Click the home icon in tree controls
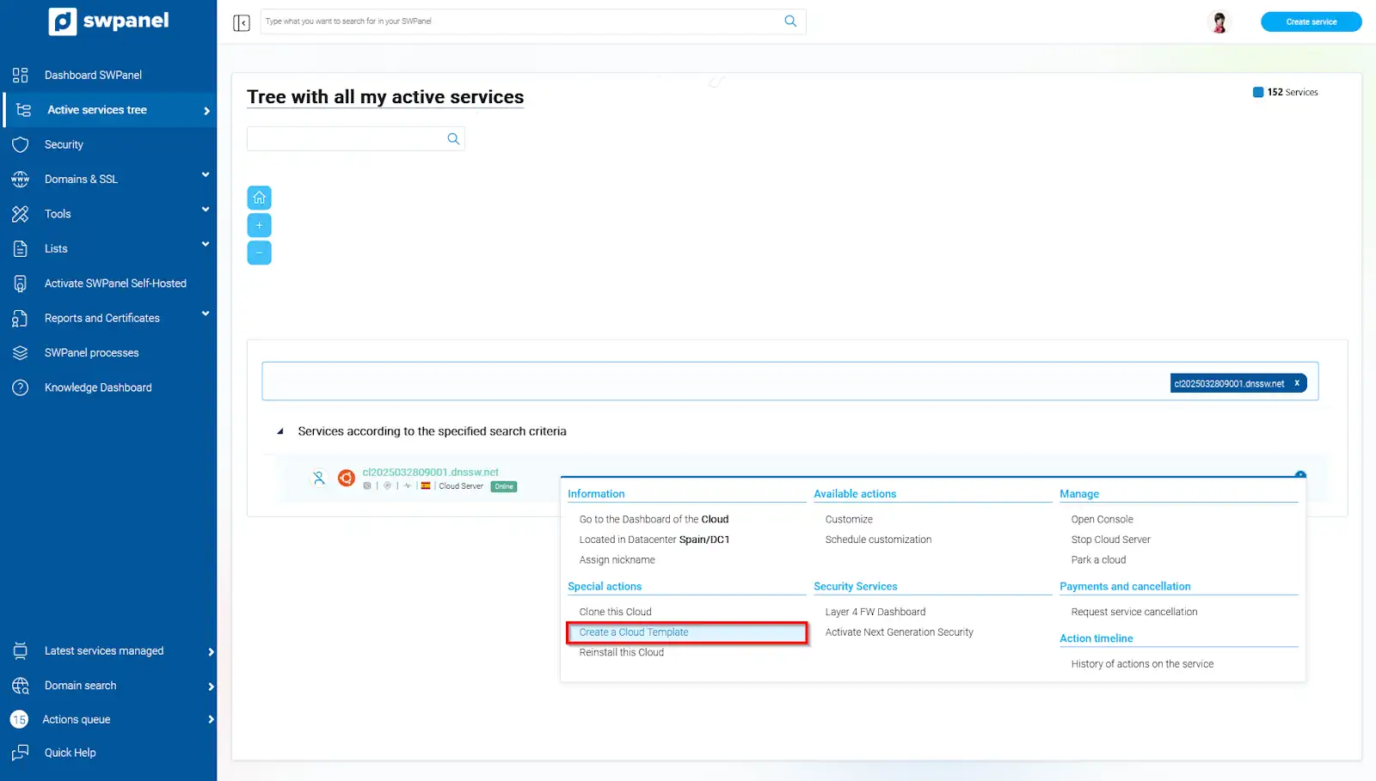The image size is (1376, 781). [259, 198]
